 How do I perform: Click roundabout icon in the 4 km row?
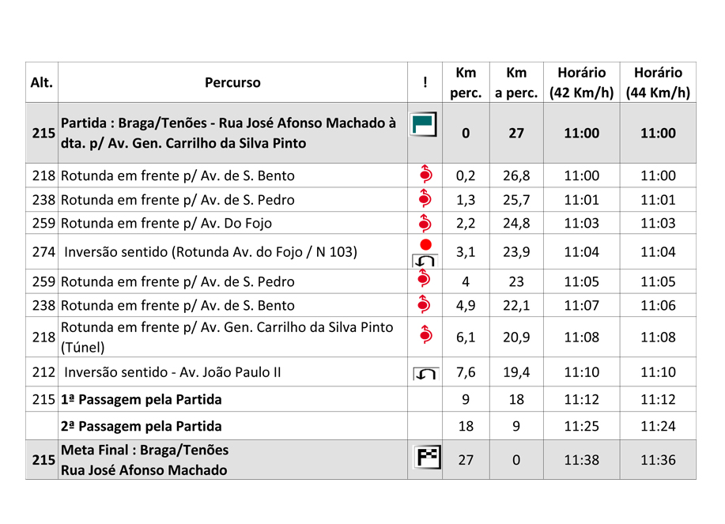(x=425, y=279)
